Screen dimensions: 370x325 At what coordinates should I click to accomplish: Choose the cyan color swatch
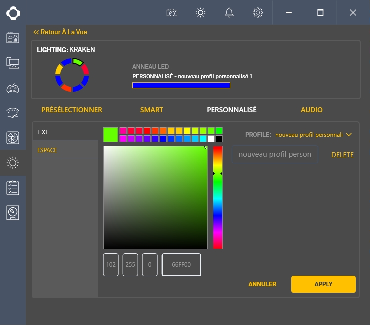[x=203, y=139]
